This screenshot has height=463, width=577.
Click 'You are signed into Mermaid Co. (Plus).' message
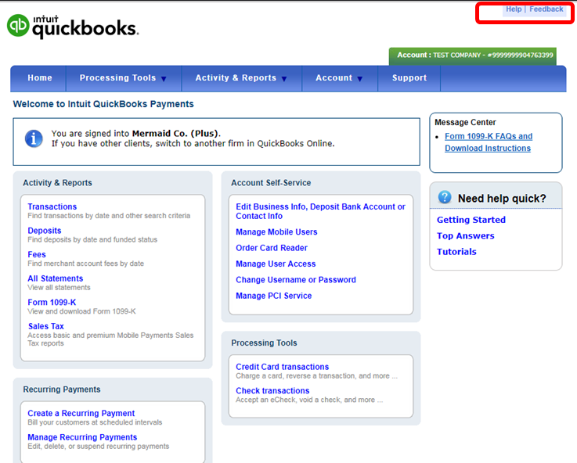pyautogui.click(x=136, y=134)
